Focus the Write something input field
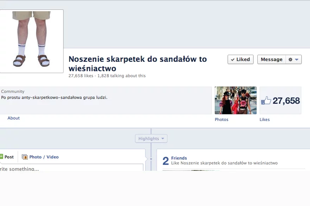The width and height of the screenshot is (310, 206). [x=71, y=168]
